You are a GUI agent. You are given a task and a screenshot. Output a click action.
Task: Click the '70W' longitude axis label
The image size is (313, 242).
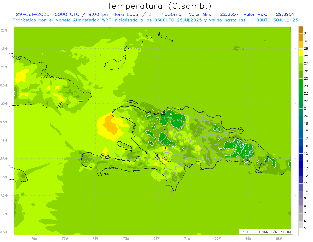[218, 239]
